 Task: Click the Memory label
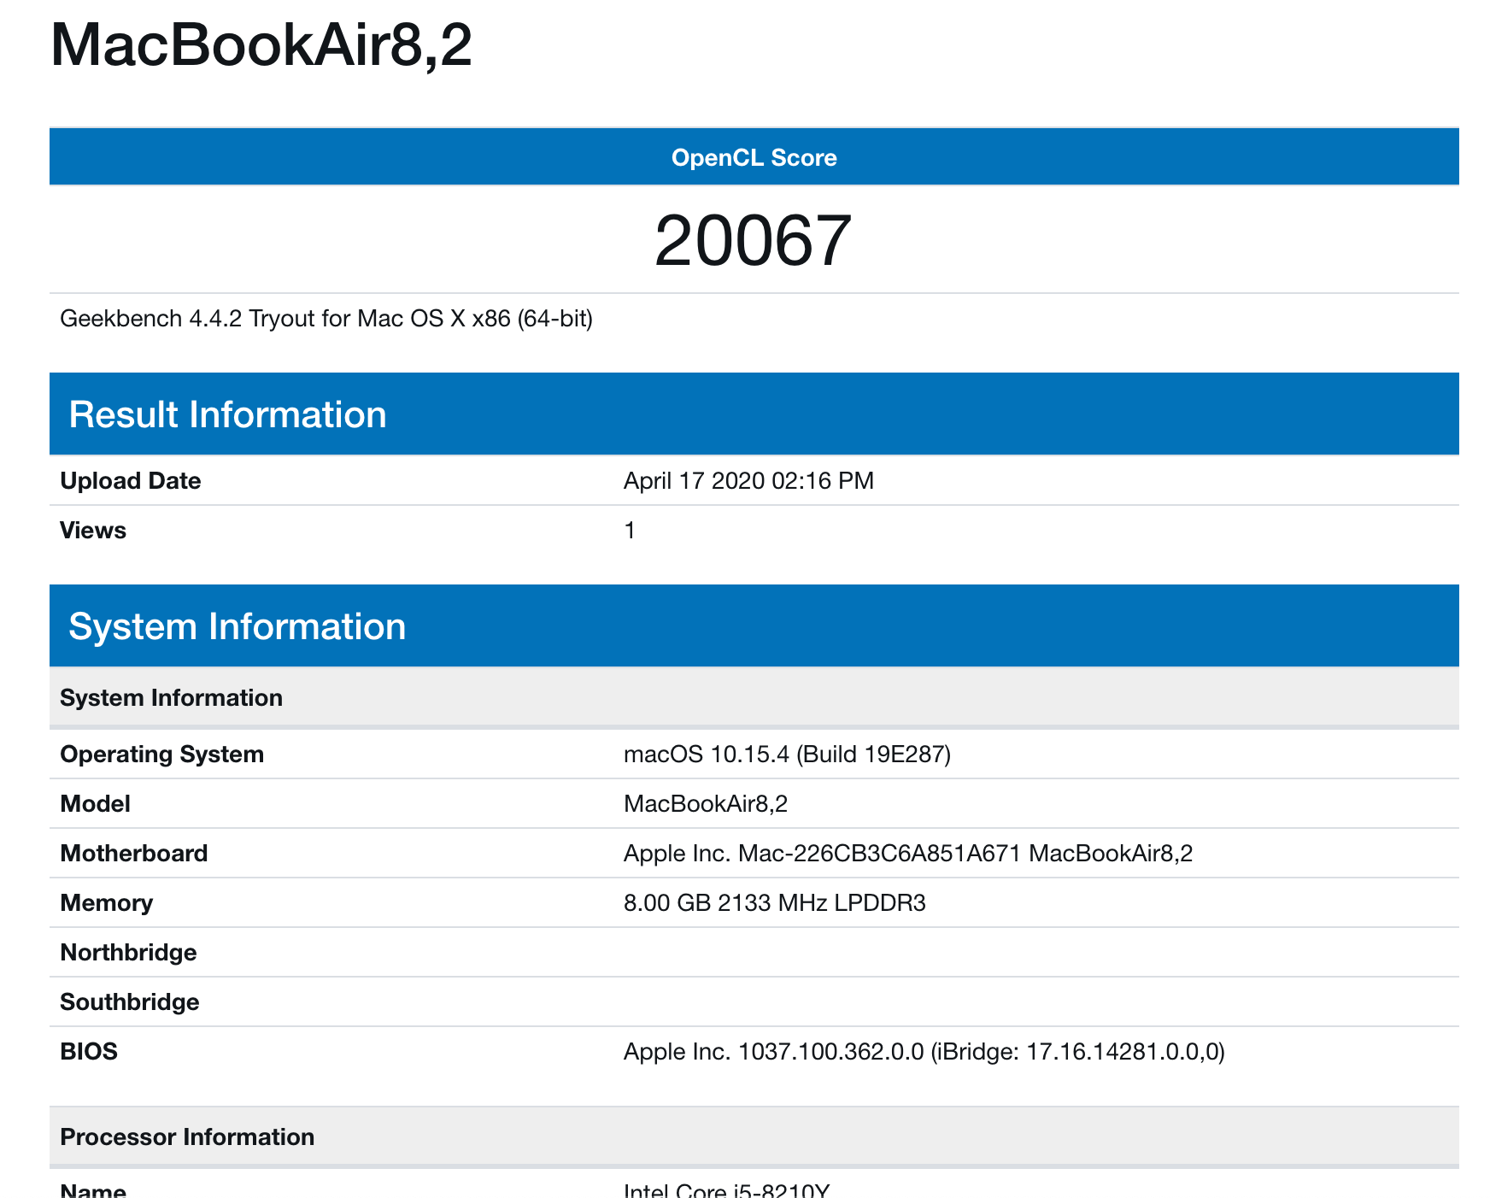coord(107,902)
